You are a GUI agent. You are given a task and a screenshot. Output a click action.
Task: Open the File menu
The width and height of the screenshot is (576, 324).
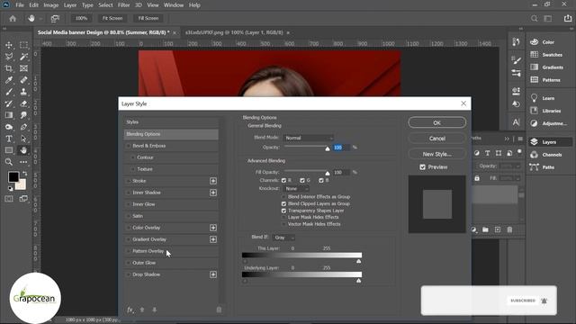20,5
